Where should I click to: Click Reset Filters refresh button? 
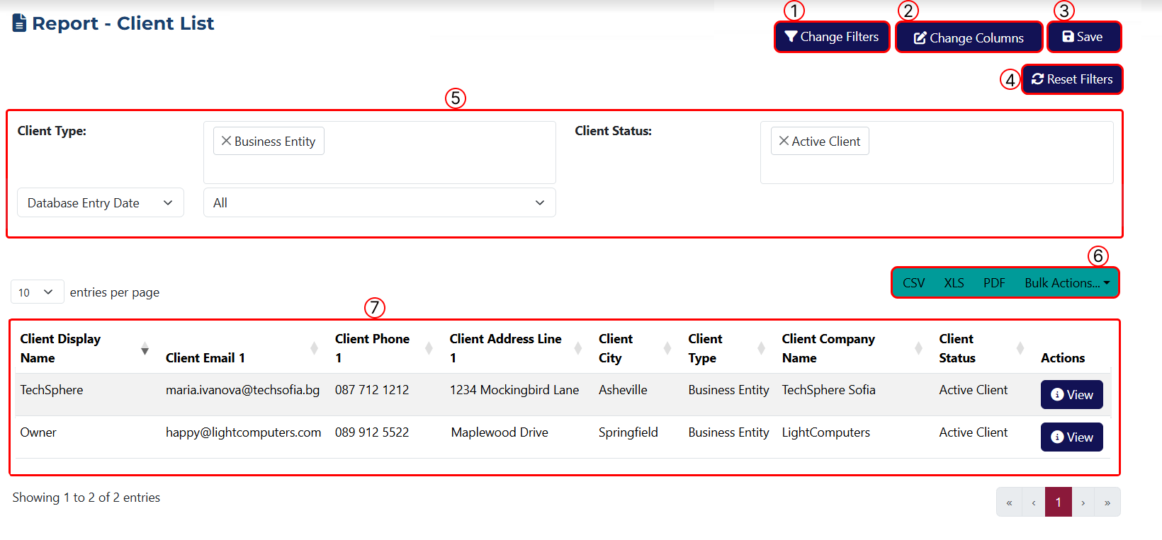pyautogui.click(x=1072, y=79)
